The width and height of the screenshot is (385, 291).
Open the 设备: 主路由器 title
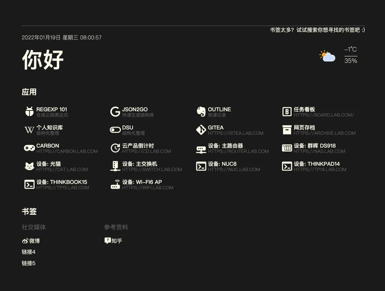pyautogui.click(x=225, y=145)
